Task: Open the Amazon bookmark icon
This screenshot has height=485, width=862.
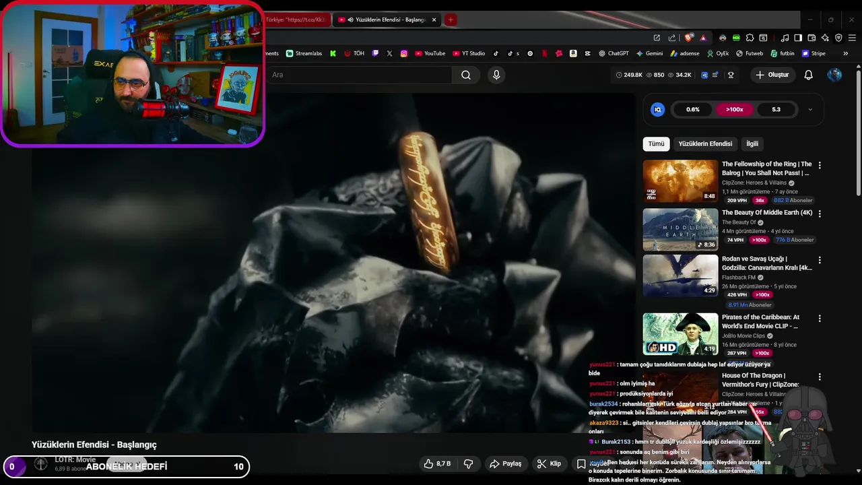Action: coord(573,53)
